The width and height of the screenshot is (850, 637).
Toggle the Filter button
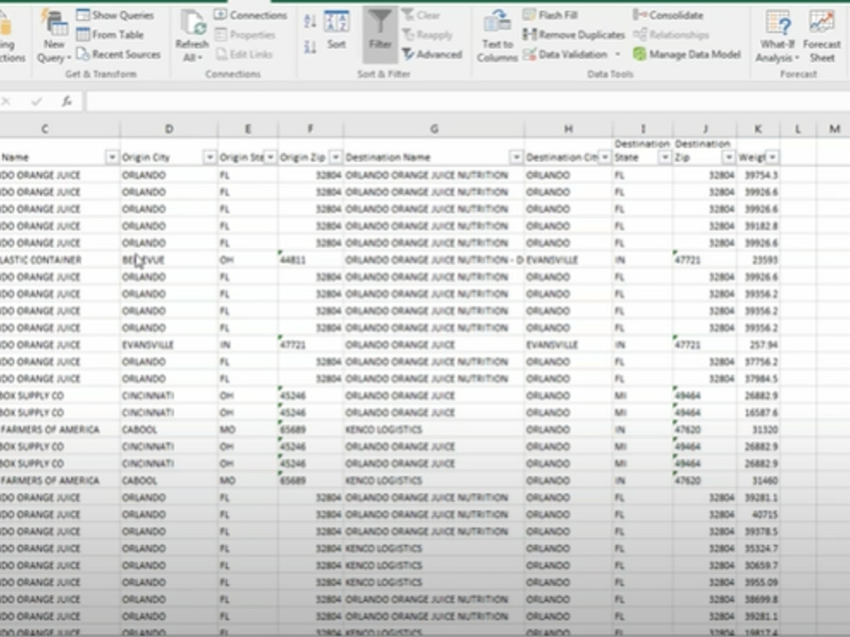click(380, 34)
